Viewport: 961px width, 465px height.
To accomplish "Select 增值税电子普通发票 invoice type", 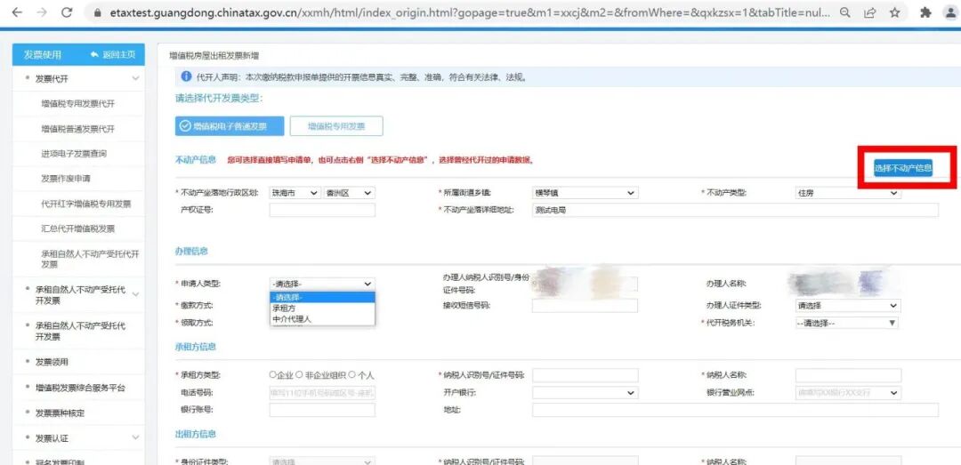I will coord(230,126).
